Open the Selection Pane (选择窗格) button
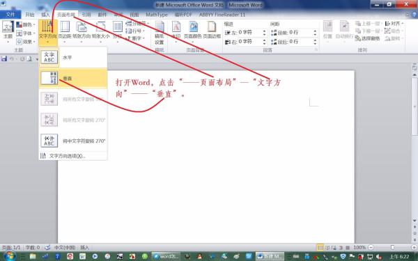The width and height of the screenshot is (418, 261). [x=368, y=38]
